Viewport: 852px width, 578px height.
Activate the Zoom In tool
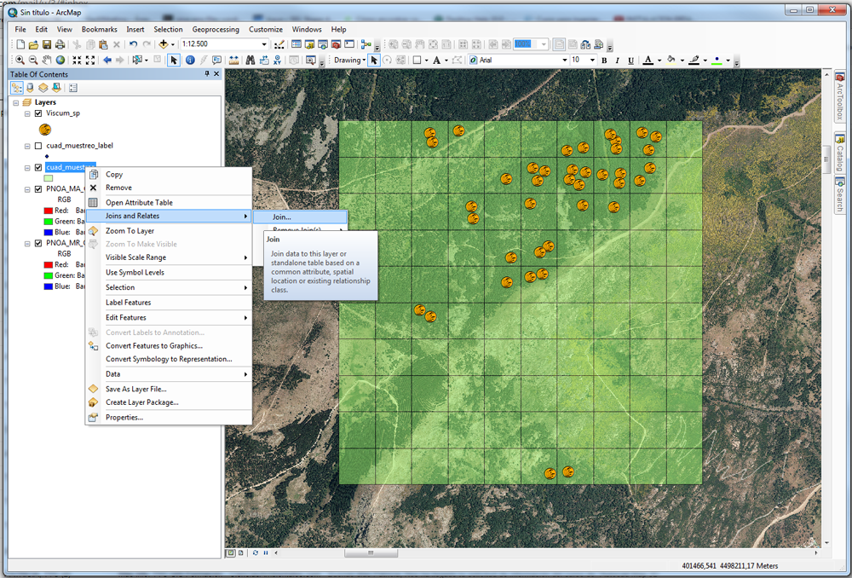[x=20, y=60]
